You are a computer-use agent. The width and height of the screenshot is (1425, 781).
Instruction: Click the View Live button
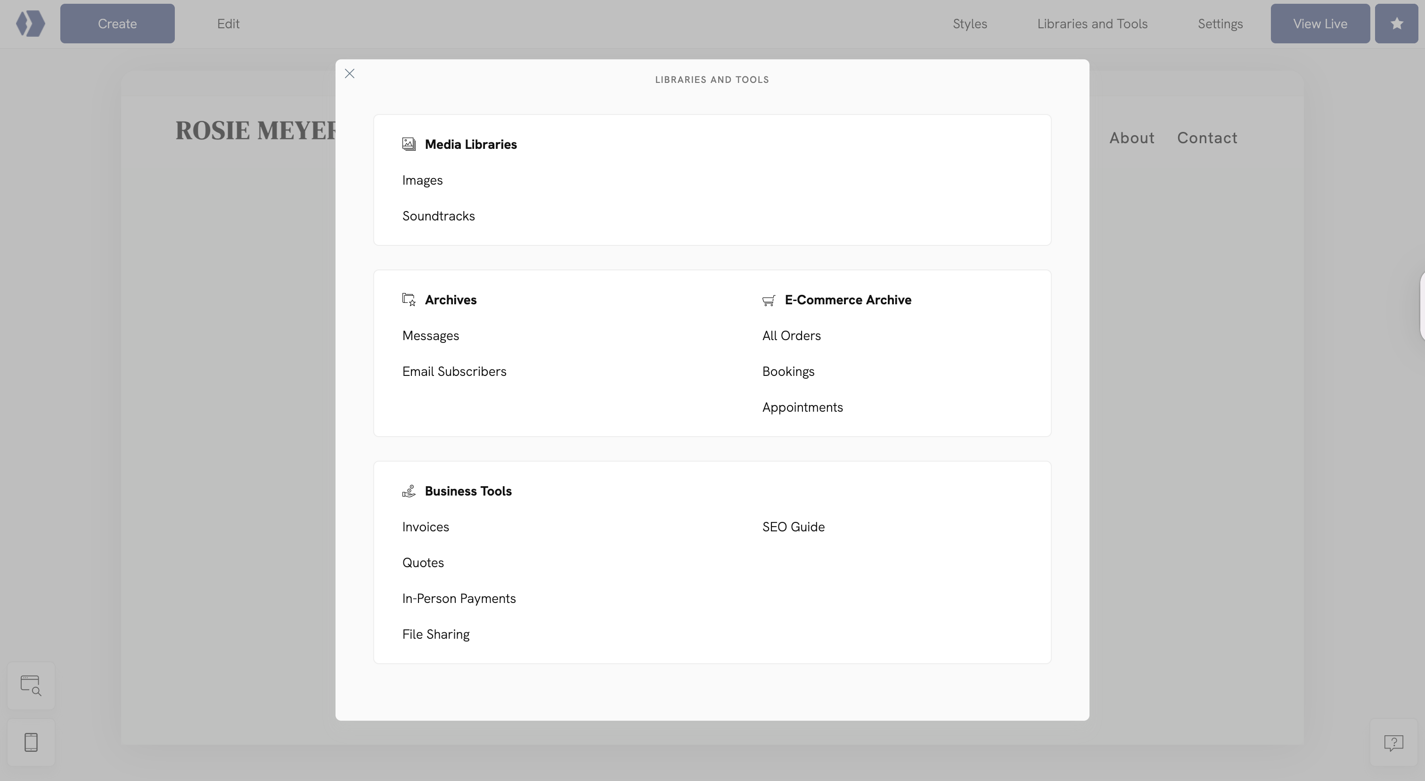click(1320, 23)
